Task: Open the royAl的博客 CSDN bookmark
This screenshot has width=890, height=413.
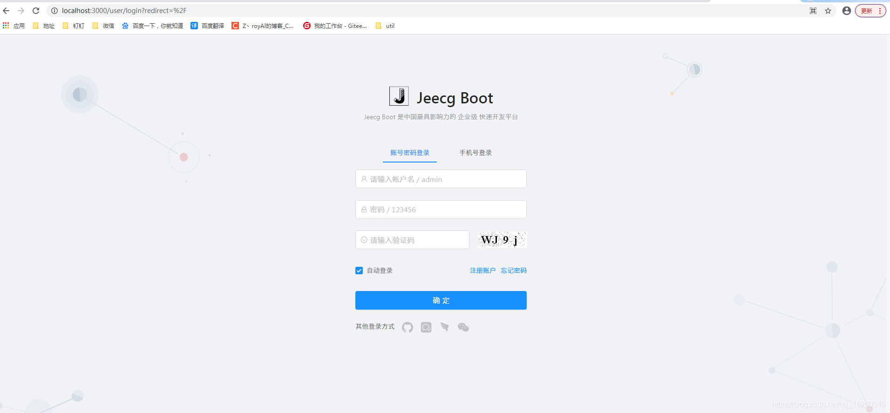Action: 263,26
